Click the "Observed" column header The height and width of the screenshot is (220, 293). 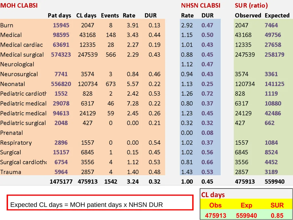(248, 15)
